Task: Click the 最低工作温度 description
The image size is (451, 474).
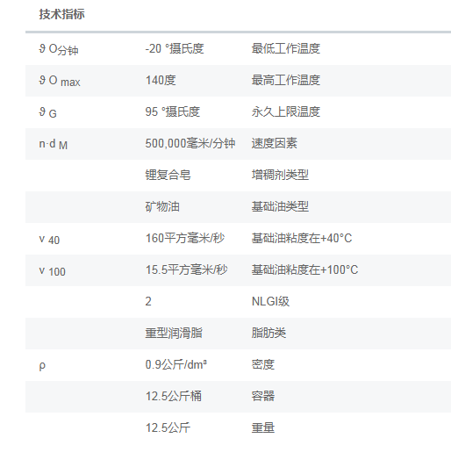Action: (286, 48)
